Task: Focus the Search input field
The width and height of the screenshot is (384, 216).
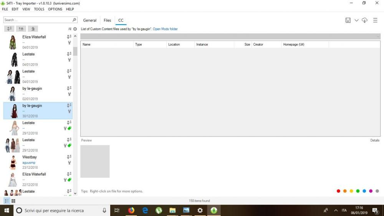Action: (x=38, y=20)
